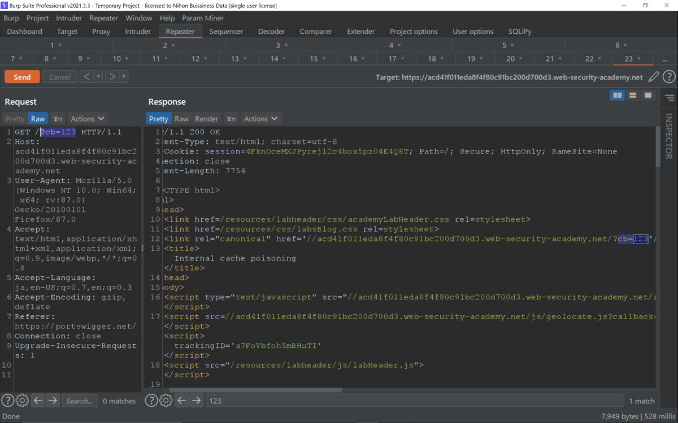Select side-by-side layout view icon
This screenshot has height=423, width=678.
coord(618,95)
